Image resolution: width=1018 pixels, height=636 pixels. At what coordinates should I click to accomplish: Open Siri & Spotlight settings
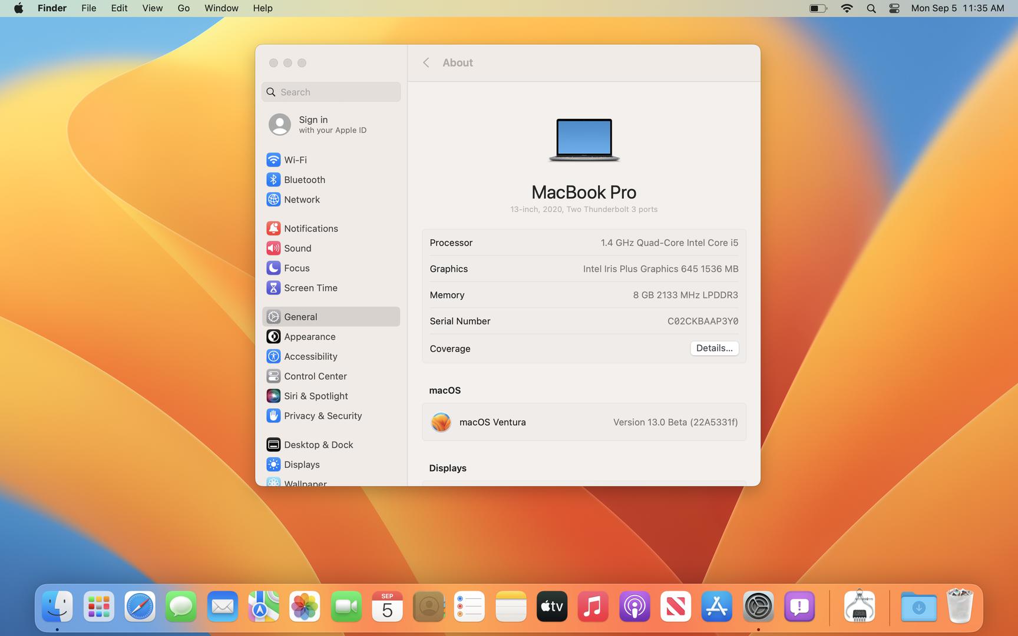coord(330,396)
